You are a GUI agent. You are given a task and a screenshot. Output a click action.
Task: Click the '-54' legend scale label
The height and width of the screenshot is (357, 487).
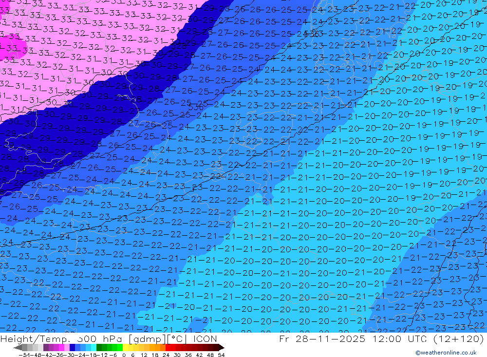click(24, 355)
